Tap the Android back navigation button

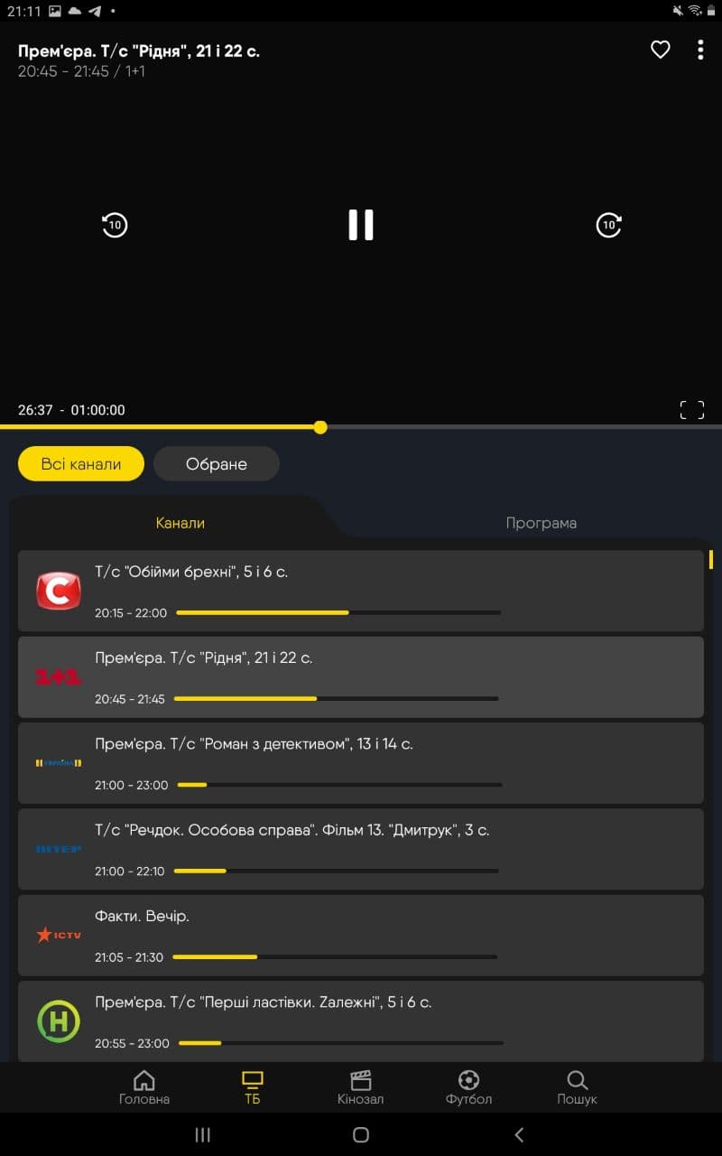point(519,1134)
